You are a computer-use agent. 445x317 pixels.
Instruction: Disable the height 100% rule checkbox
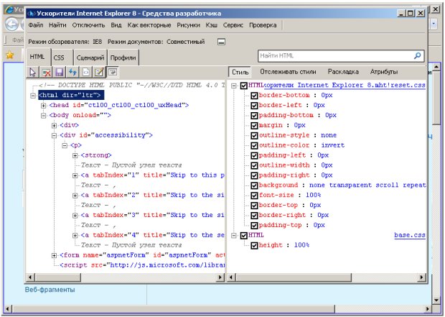[x=253, y=245]
